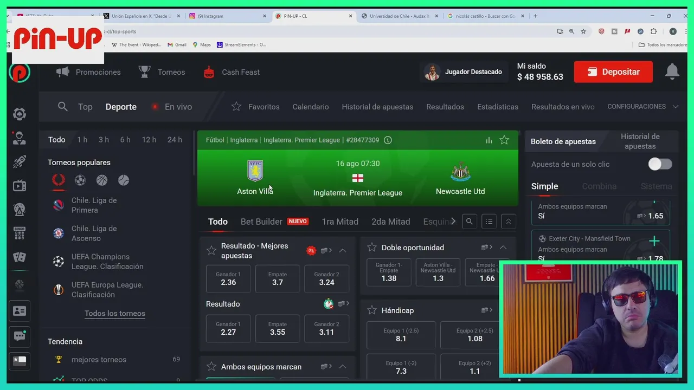Click the Chile flag language icon
This screenshot has height=390, width=694.
(20, 361)
